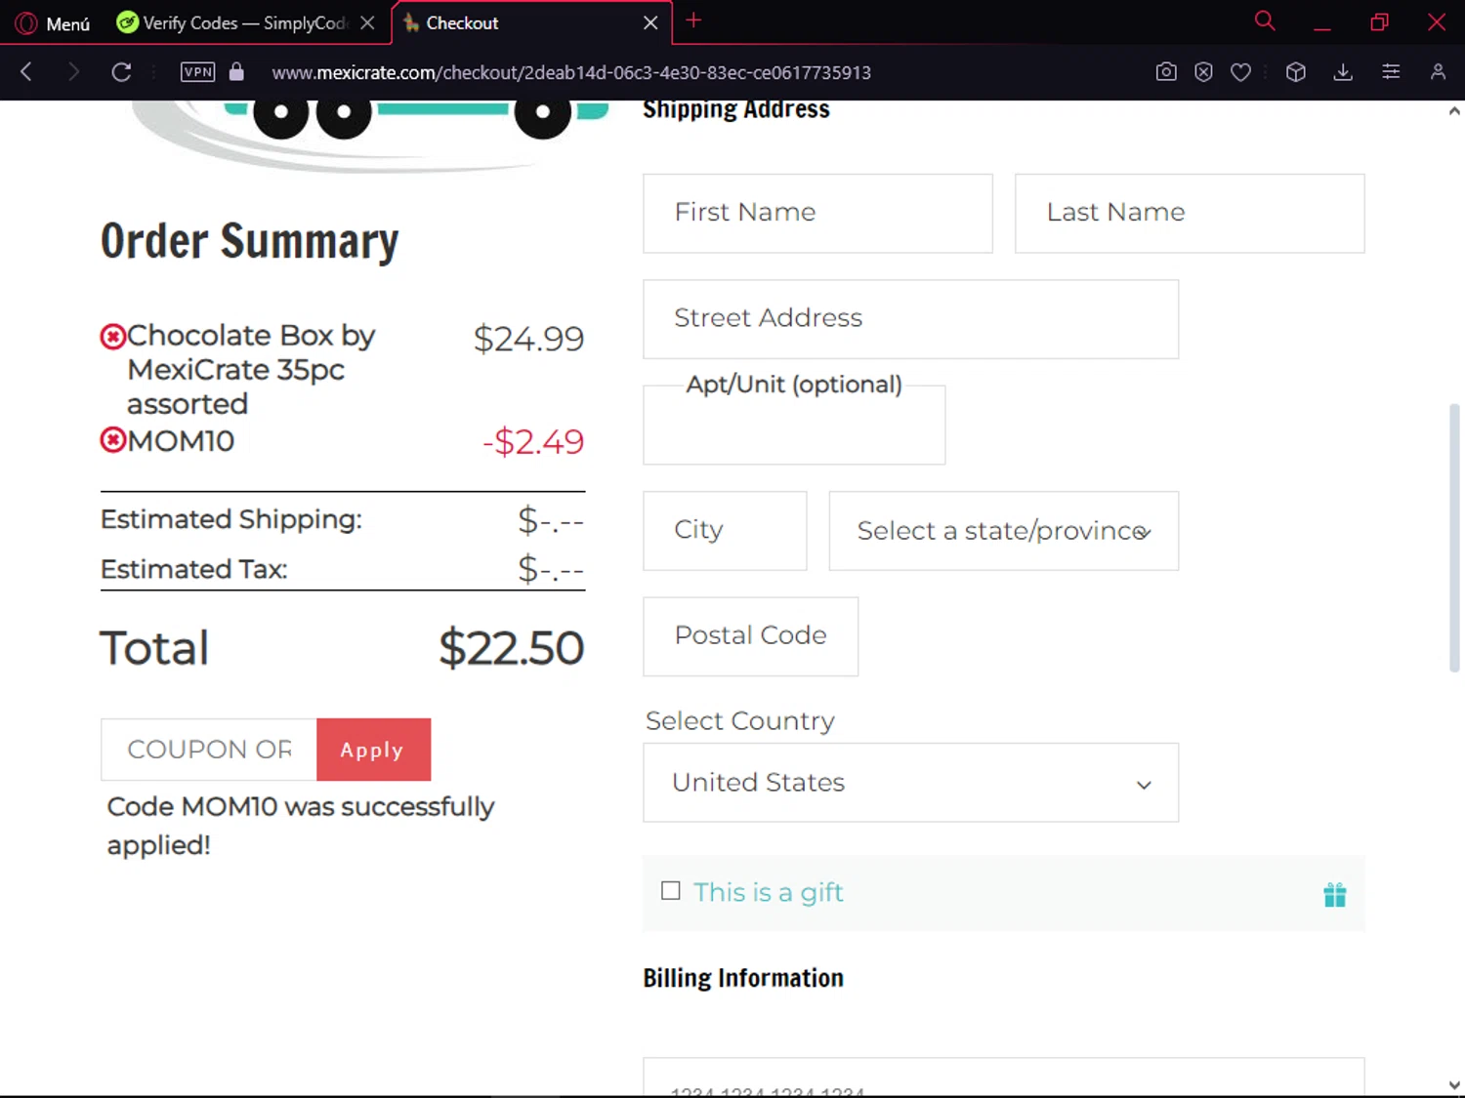1465x1098 pixels.
Task: Bookmark page with heart icon
Action: [1240, 71]
